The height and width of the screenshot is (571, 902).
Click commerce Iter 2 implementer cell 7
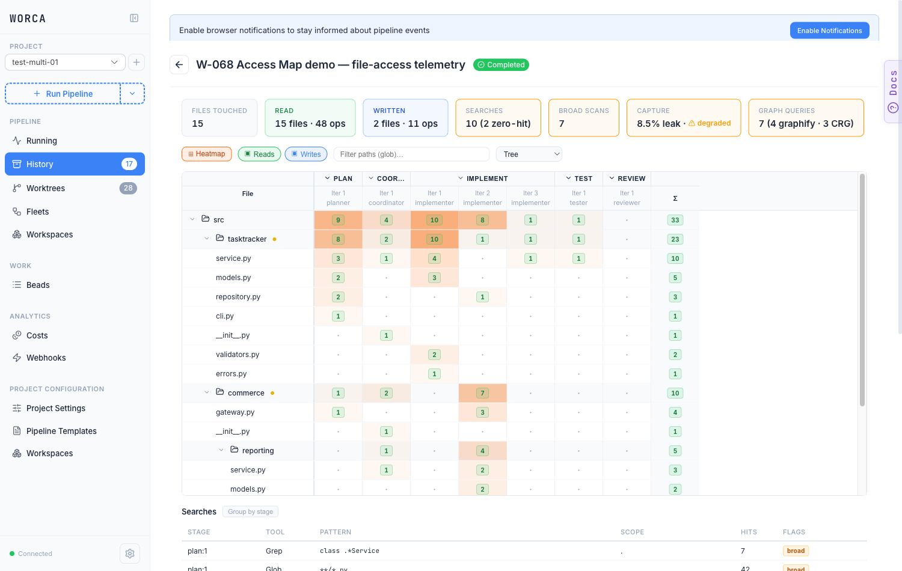pyautogui.click(x=482, y=393)
